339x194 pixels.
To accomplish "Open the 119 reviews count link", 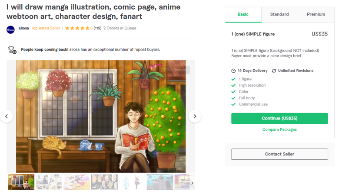I will (97, 28).
